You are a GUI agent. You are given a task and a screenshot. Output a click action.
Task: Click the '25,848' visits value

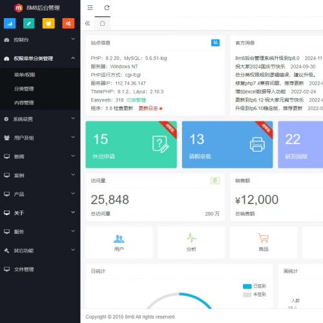pyautogui.click(x=110, y=200)
